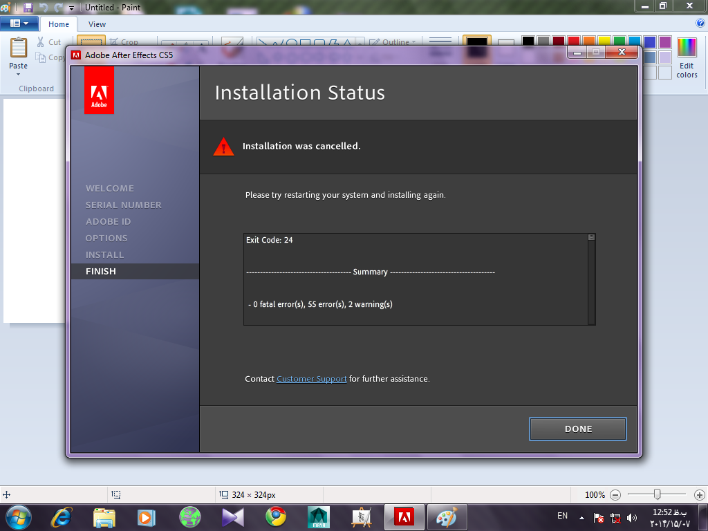Select the ADOBE ID step

108,222
